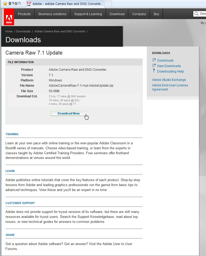
Task: Click the Adobe logo icon
Action: 9,17
